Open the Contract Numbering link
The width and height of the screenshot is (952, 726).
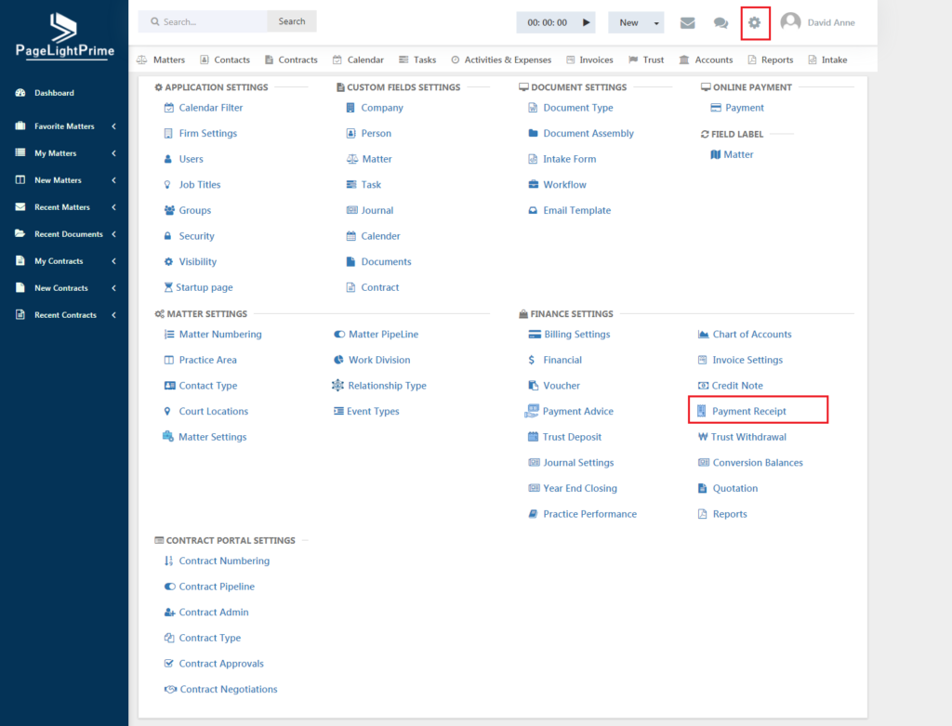click(x=224, y=561)
